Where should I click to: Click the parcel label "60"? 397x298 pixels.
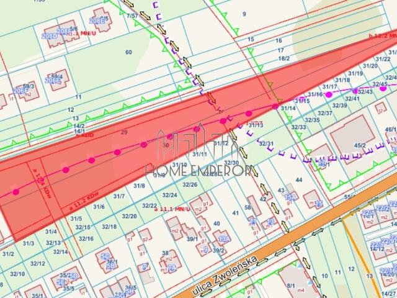click(x=128, y=52)
